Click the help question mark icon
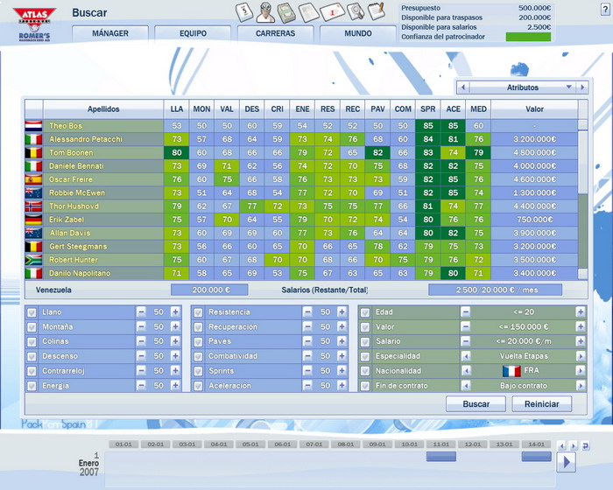Screen dimensions: 613x490 605,8
